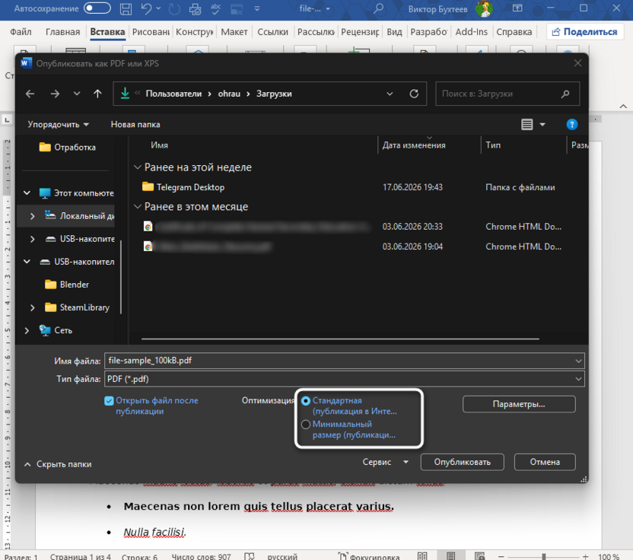
Task: Expand SteamLibrary folder in tree
Action: [x=32, y=307]
